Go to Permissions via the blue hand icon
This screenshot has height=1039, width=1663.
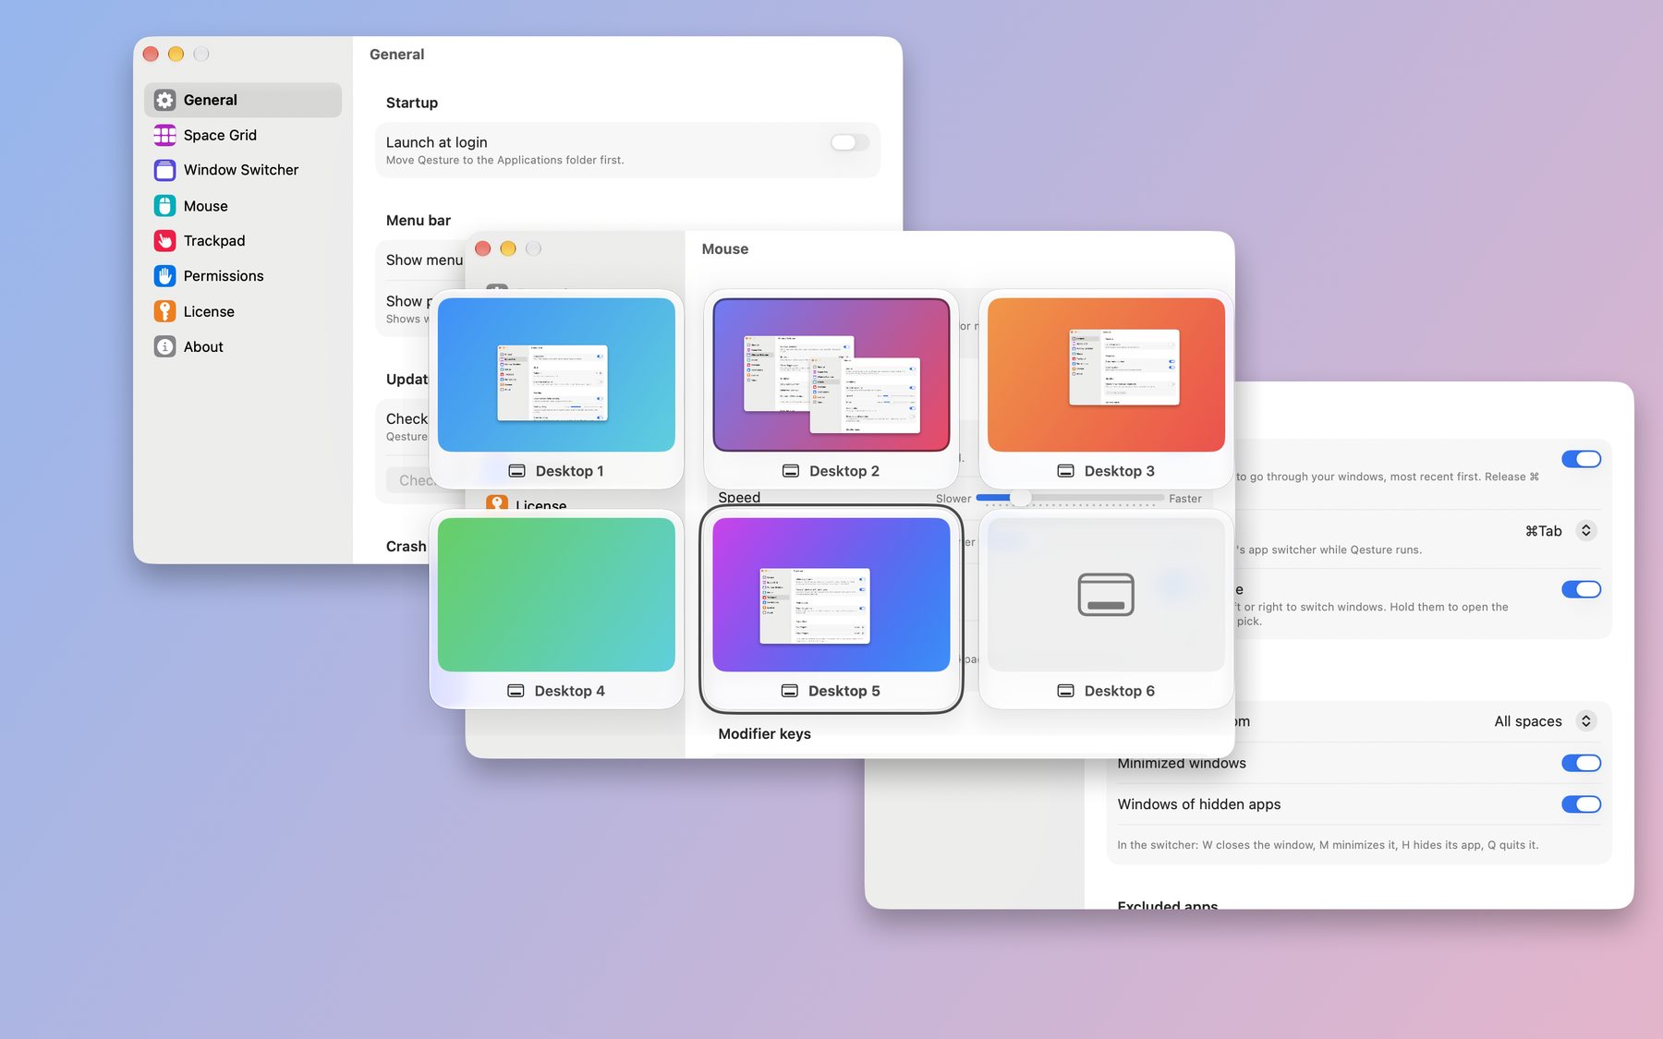pyautogui.click(x=164, y=276)
